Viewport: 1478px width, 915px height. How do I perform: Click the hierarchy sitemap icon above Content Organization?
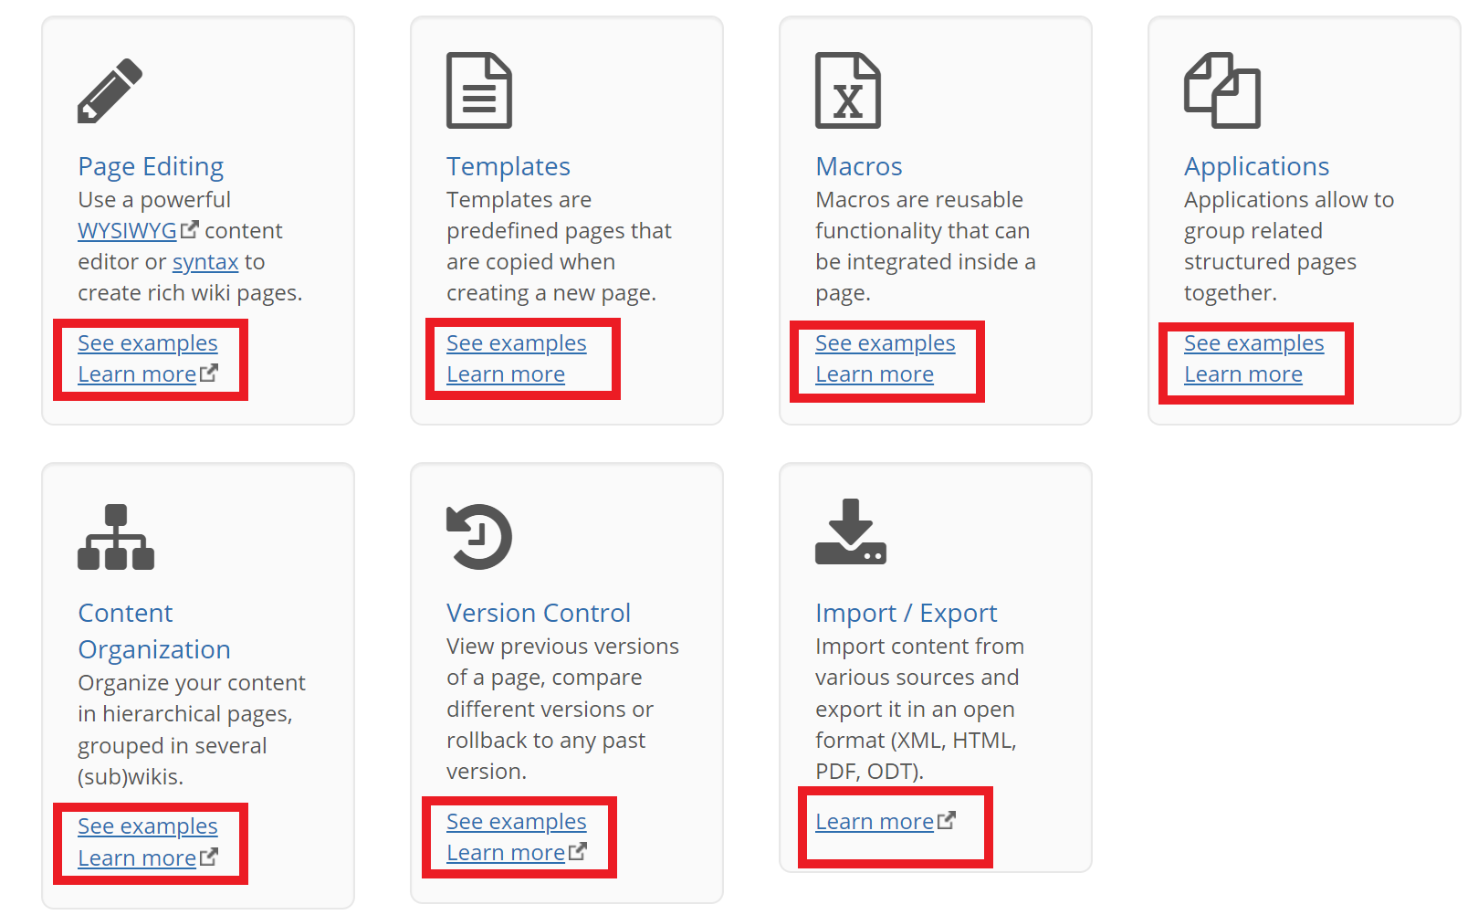tap(116, 537)
